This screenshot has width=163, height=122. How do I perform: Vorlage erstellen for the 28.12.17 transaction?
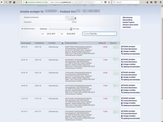pyautogui.click(x=128, y=116)
